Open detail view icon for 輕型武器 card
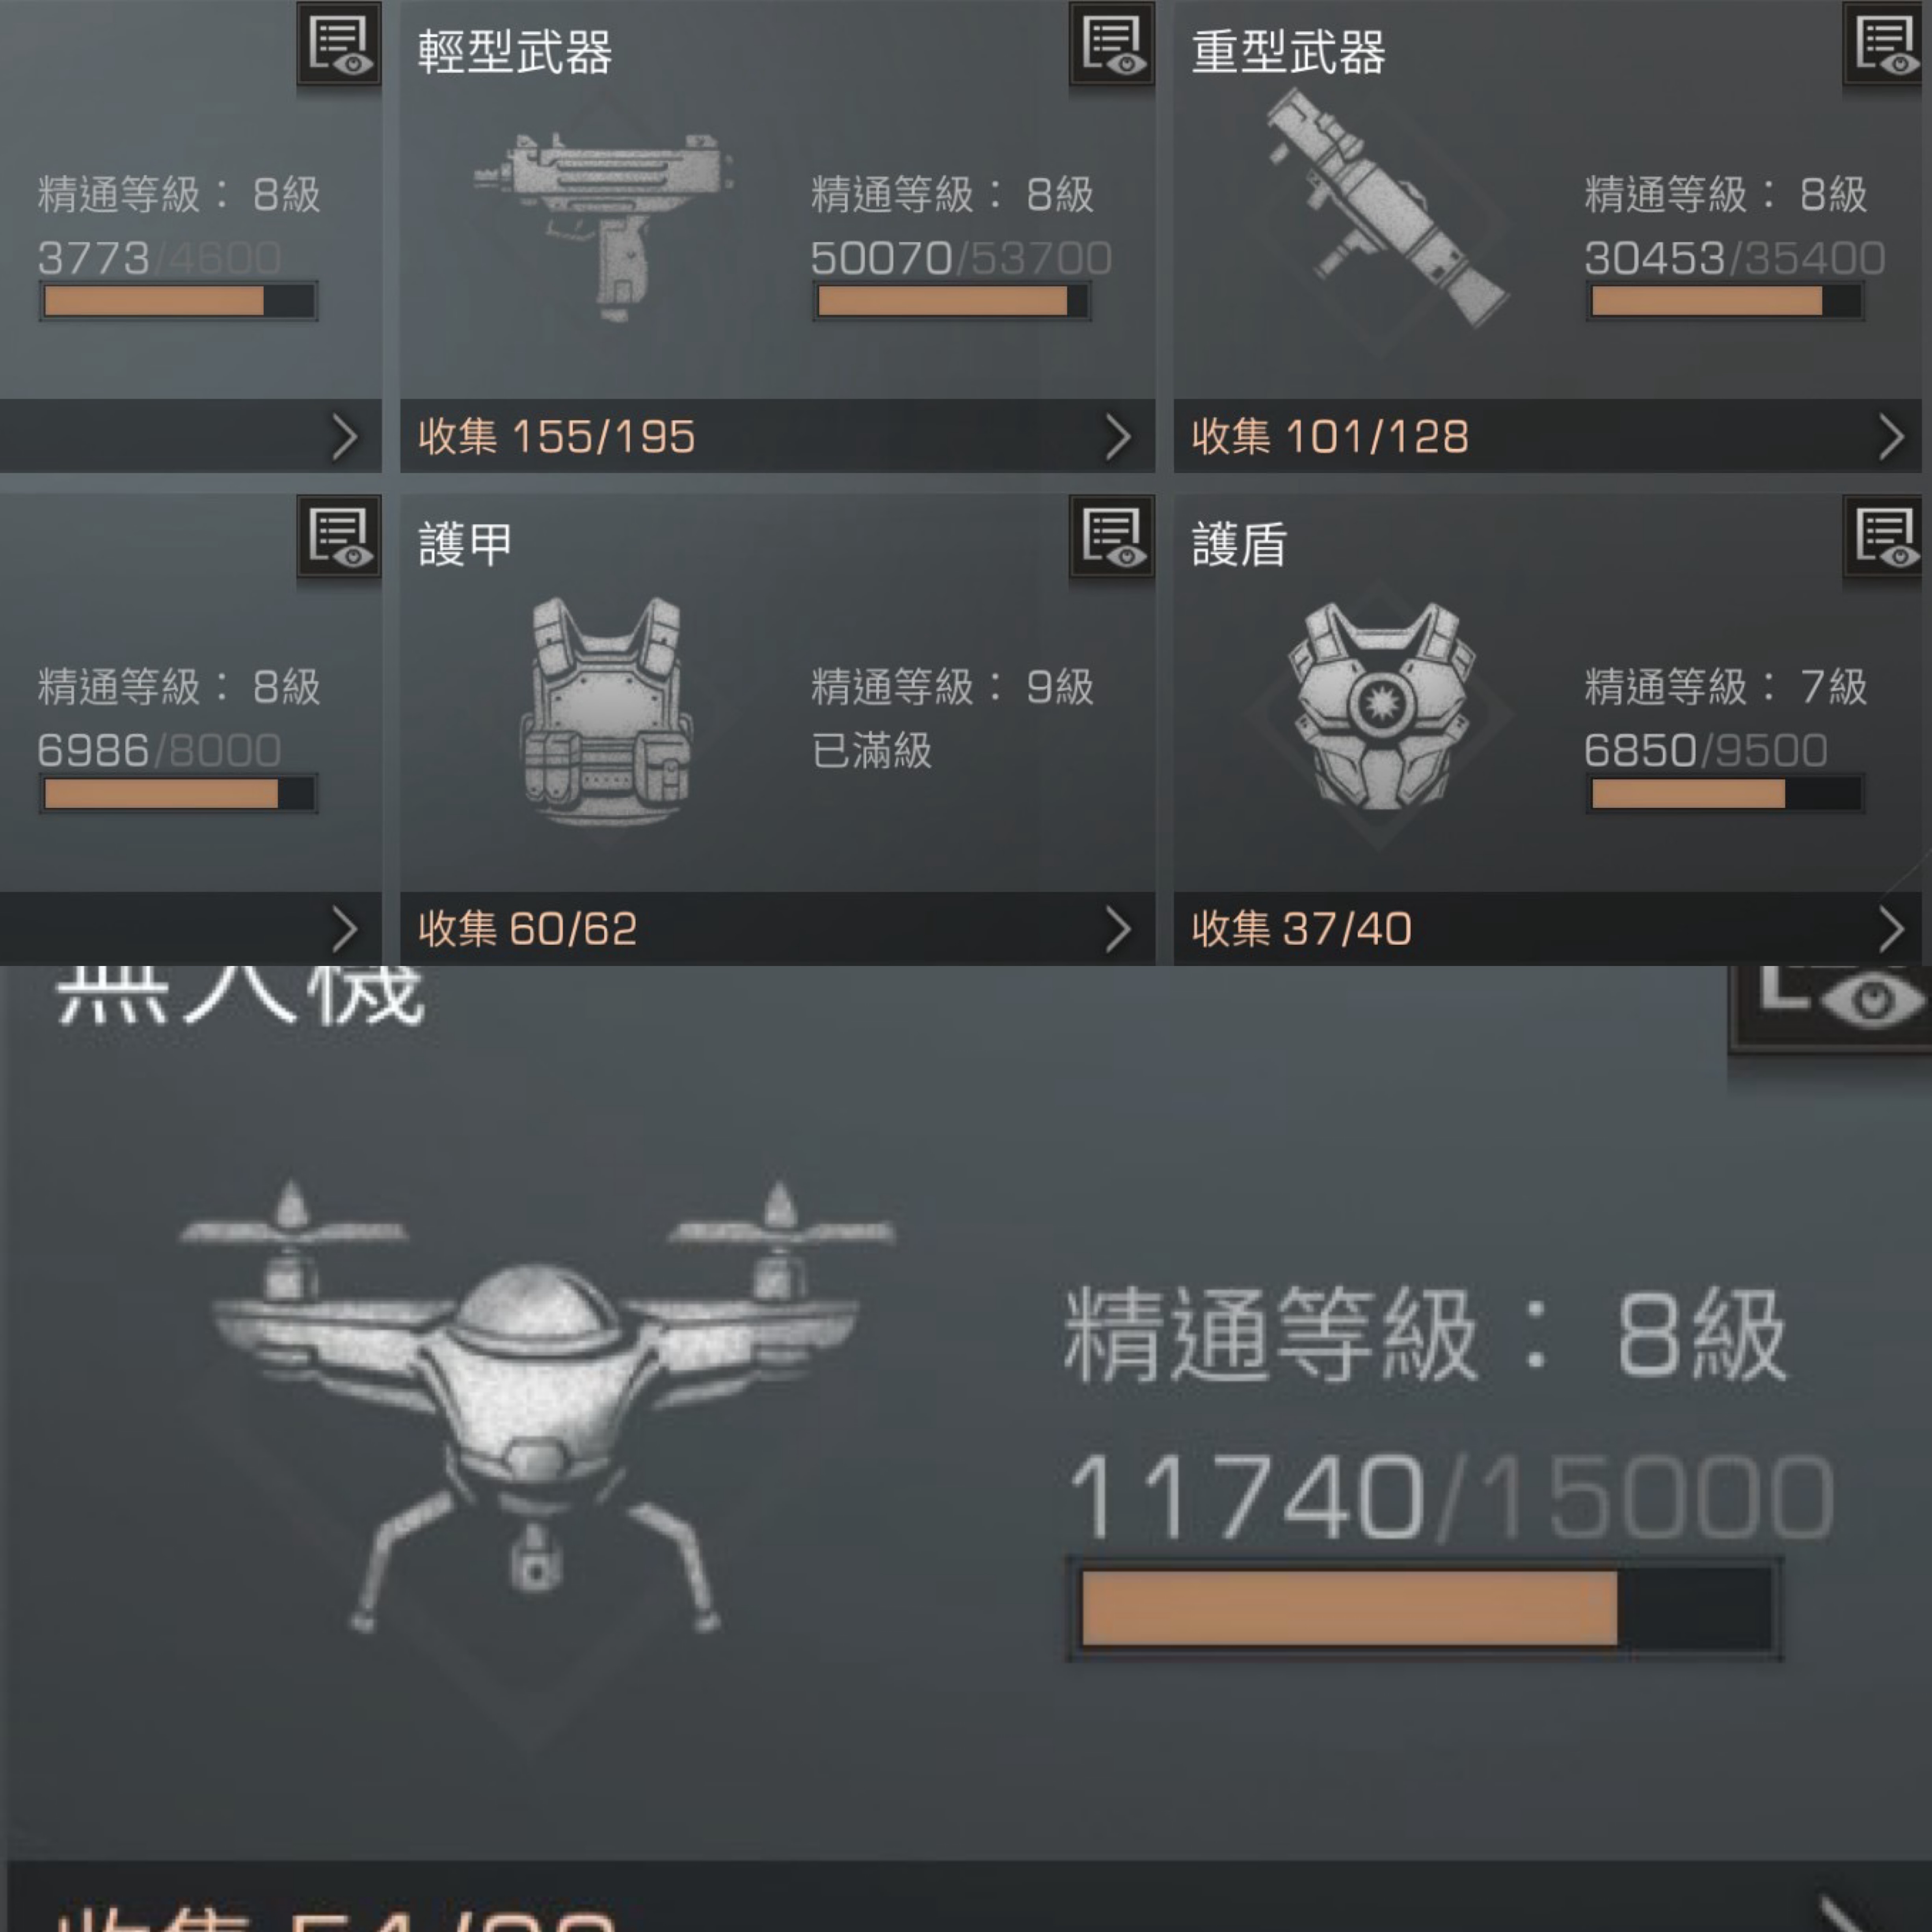 point(1111,45)
